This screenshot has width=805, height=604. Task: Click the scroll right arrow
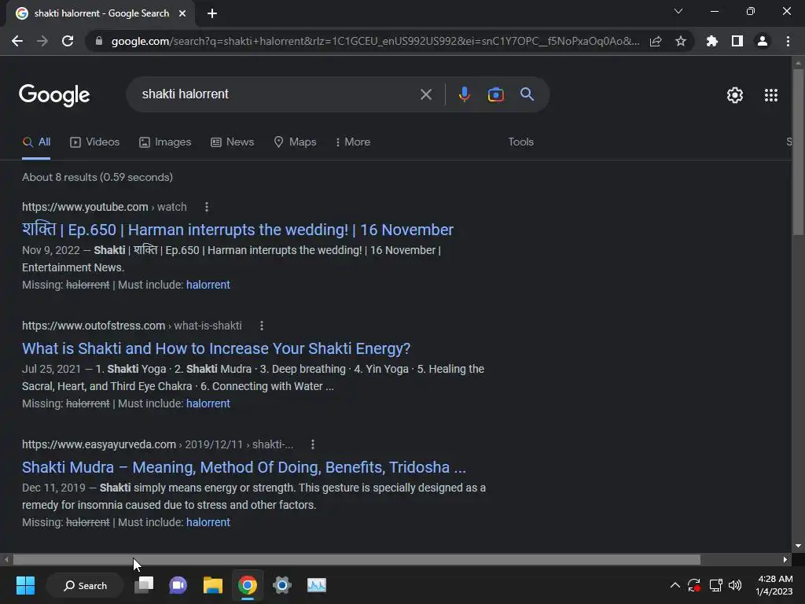pyautogui.click(x=785, y=559)
